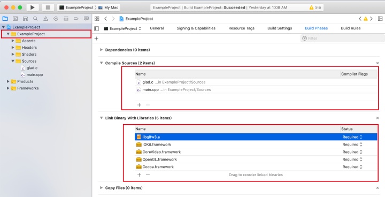Viewport: 385px width, 197px height.
Task: Switch to Build Rules tab
Action: 351,28
